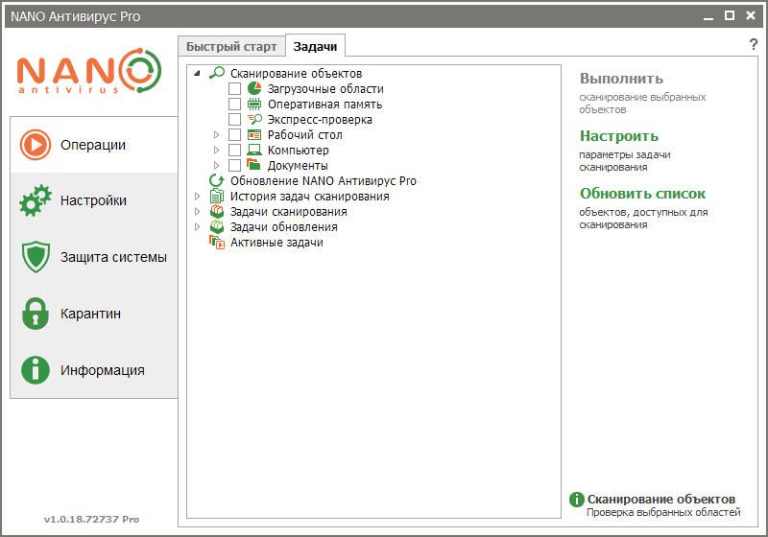Image resolution: width=768 pixels, height=537 pixels.
Task: Enable the Загрузочные области checkbox
Action: [235, 89]
